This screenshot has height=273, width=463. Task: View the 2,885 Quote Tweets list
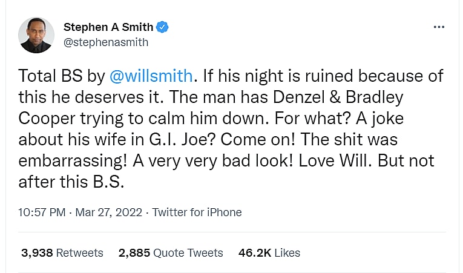[171, 252]
